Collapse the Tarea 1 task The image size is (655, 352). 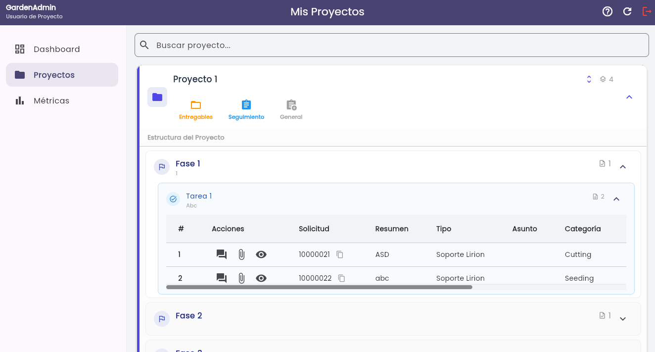point(616,199)
